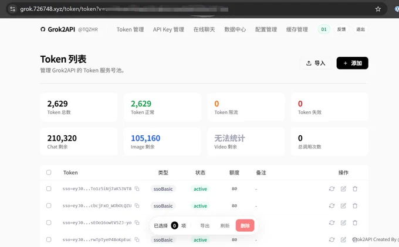Copy the token ending in Euc

[x=137, y=239]
